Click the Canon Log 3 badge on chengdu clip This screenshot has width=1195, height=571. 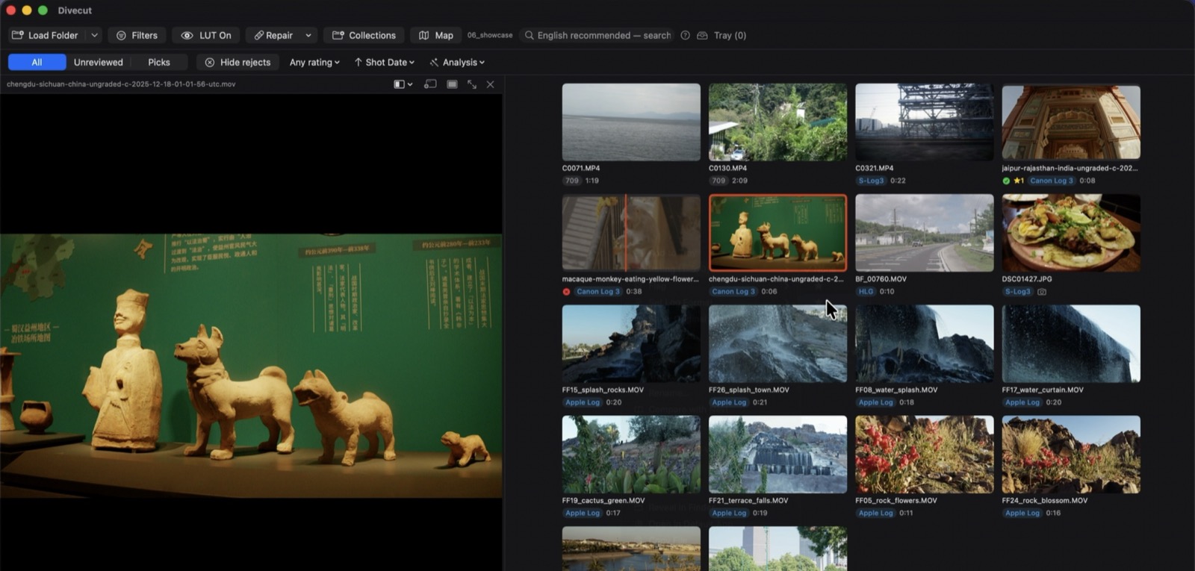(x=733, y=292)
